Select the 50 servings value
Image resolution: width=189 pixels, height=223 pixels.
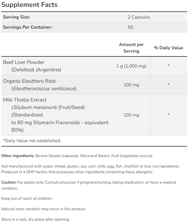point(130,27)
